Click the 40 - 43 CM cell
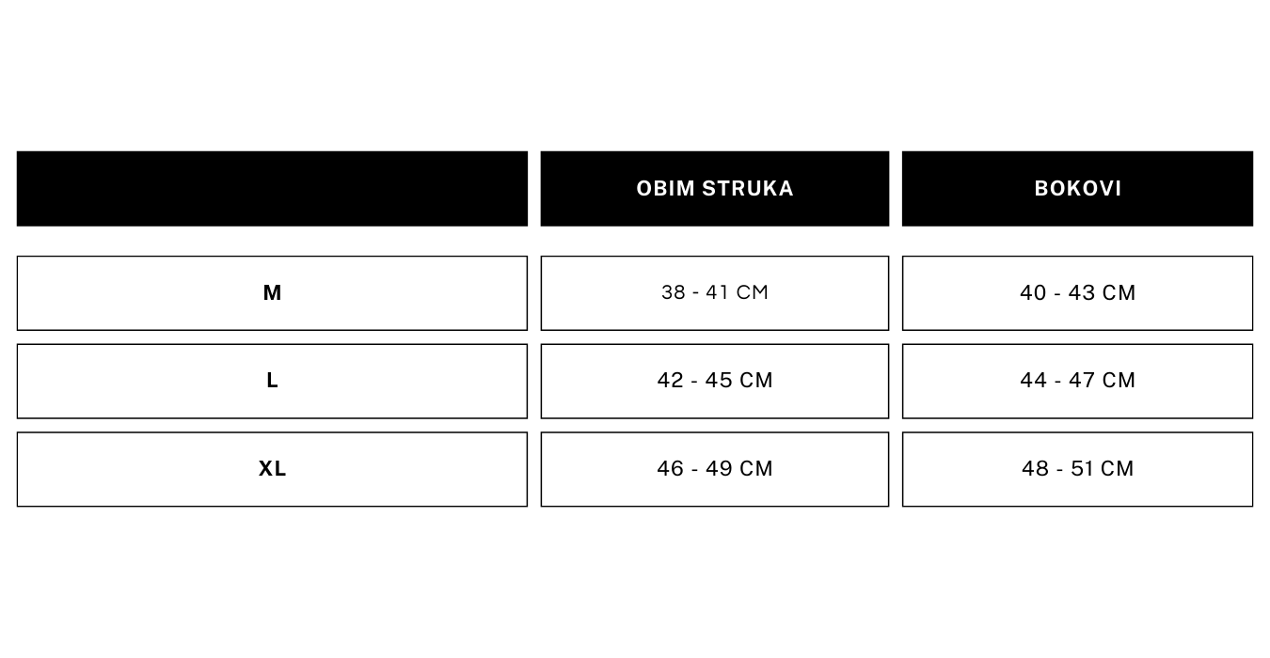The width and height of the screenshot is (1270, 658). point(1077,293)
